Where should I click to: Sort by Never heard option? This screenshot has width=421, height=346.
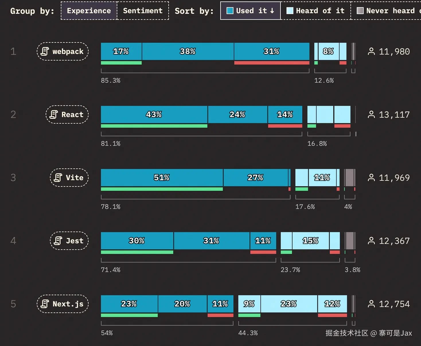[x=386, y=11]
